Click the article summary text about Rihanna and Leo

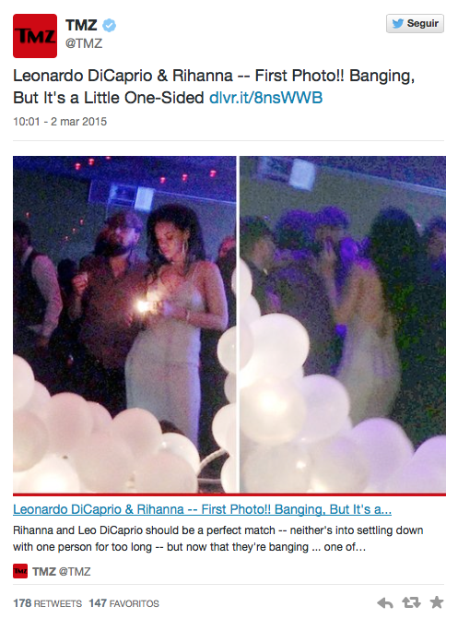coord(217,539)
